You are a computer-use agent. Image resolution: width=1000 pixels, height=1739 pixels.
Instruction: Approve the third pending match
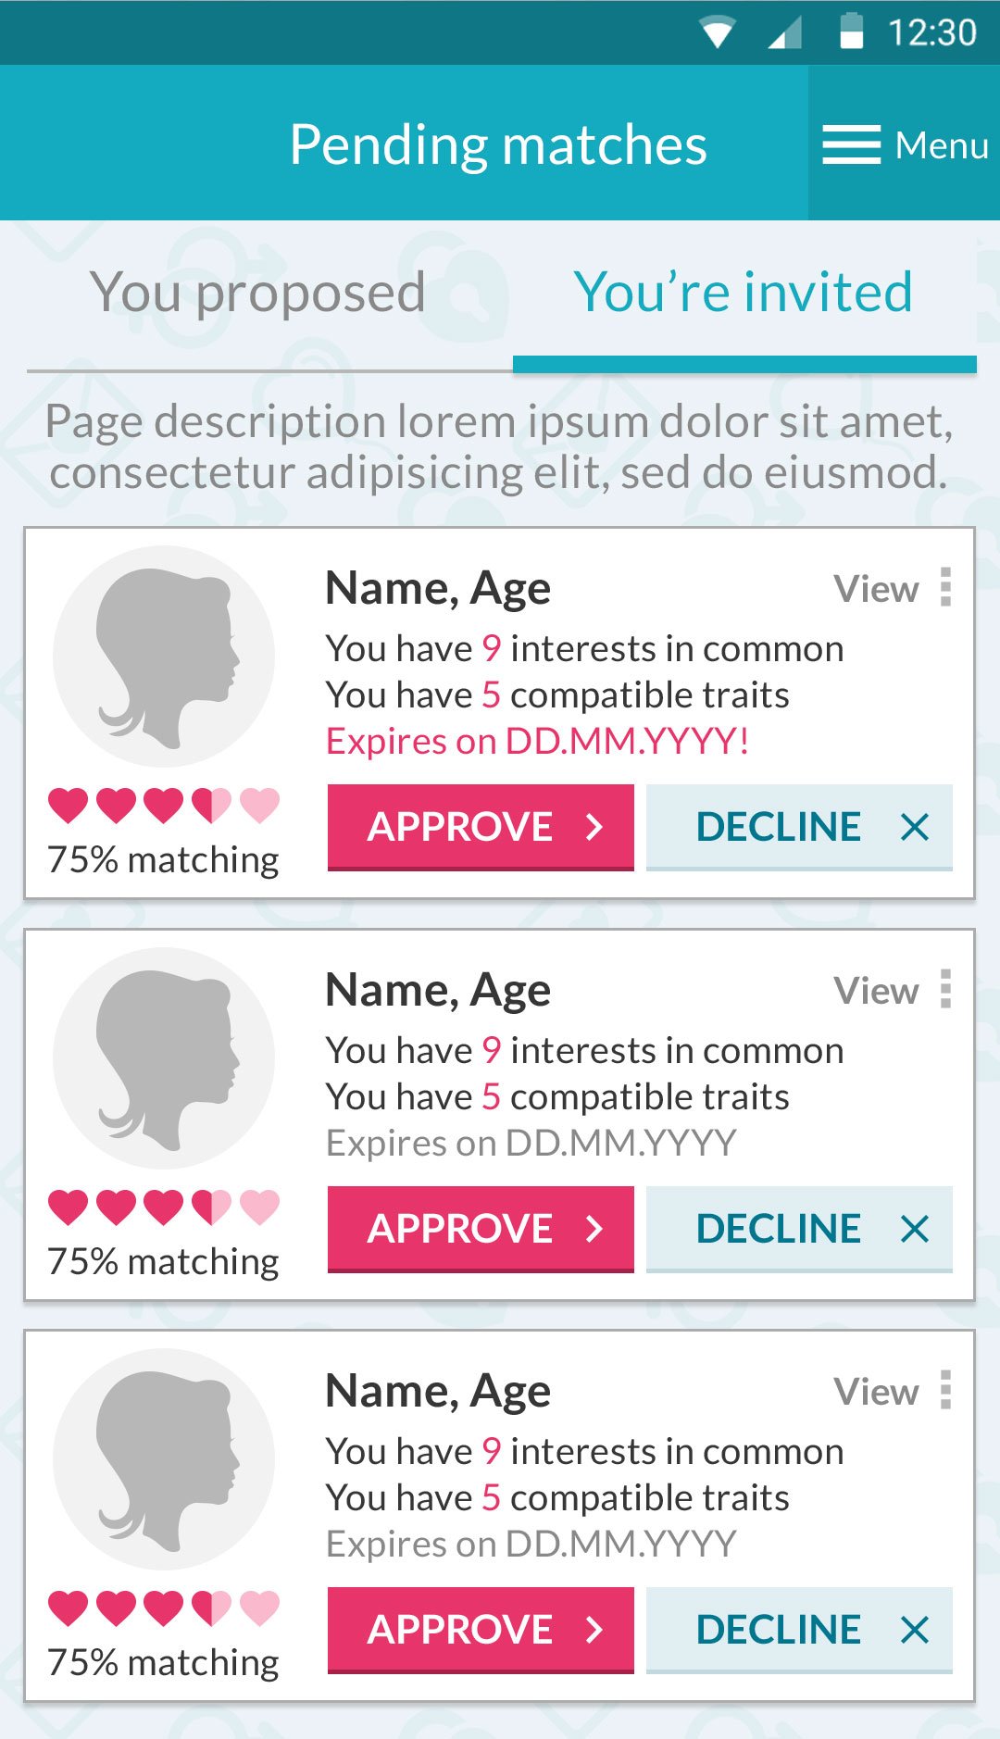click(x=481, y=1630)
